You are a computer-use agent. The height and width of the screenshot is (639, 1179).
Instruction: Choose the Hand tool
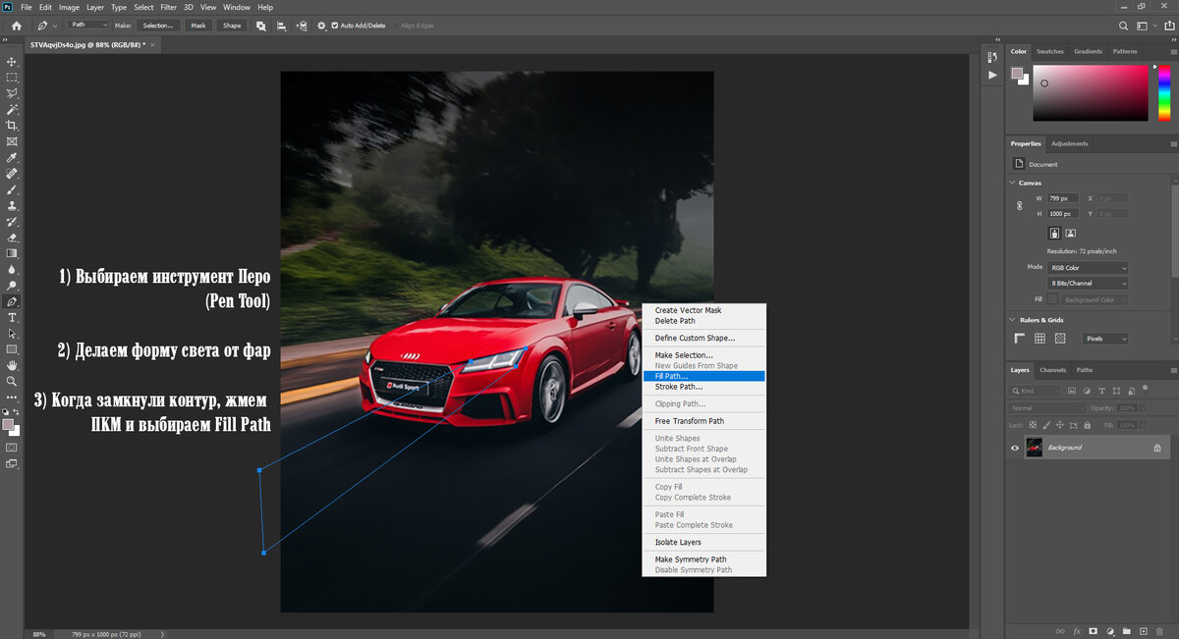coord(12,365)
